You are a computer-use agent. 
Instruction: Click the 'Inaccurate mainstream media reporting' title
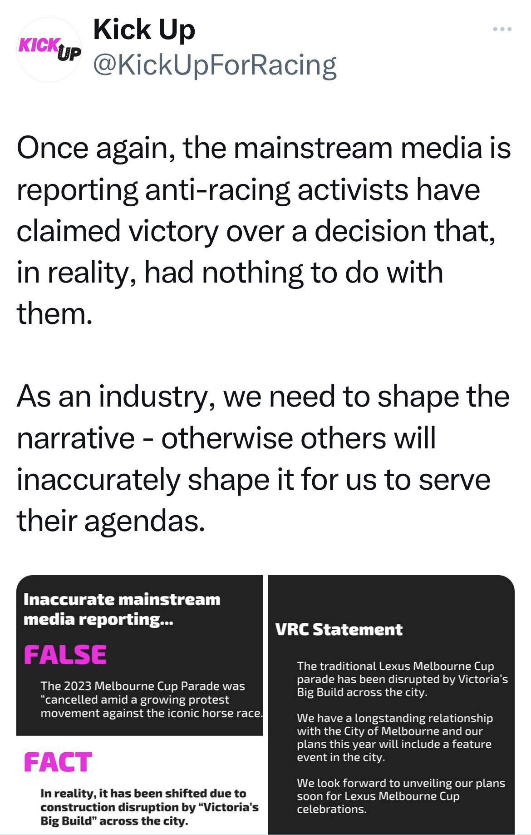pyautogui.click(x=122, y=609)
